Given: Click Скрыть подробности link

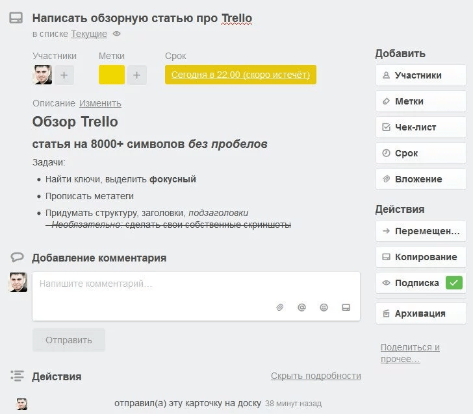Looking at the screenshot, I should 316,376.
